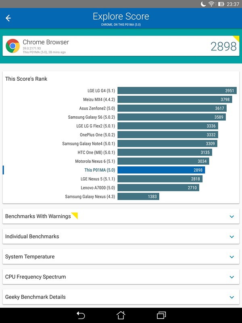Image resolution: width=242 pixels, height=323 pixels.
Task: Tap the Asus Zenfone2 (5.0) label
Action: coord(97,108)
